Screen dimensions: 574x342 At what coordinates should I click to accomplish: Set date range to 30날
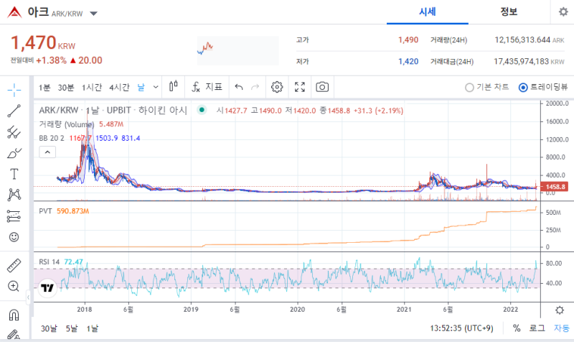49,328
